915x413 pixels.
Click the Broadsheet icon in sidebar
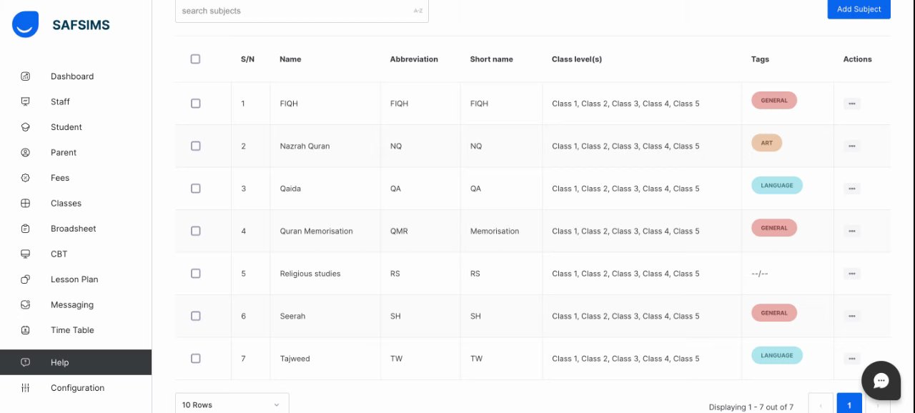[x=26, y=229]
